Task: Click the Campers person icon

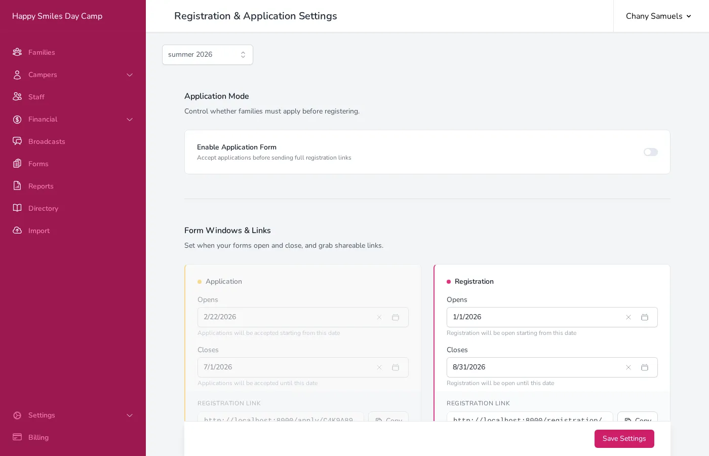Action: click(17, 74)
